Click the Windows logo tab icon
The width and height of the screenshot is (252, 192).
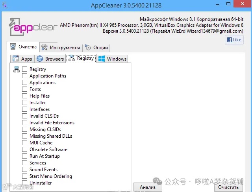coord(102,59)
